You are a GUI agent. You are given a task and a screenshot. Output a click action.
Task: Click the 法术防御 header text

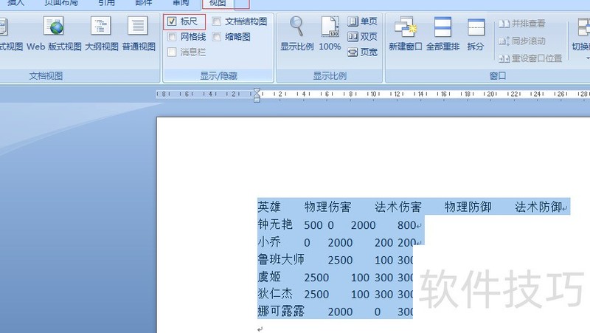coord(538,207)
